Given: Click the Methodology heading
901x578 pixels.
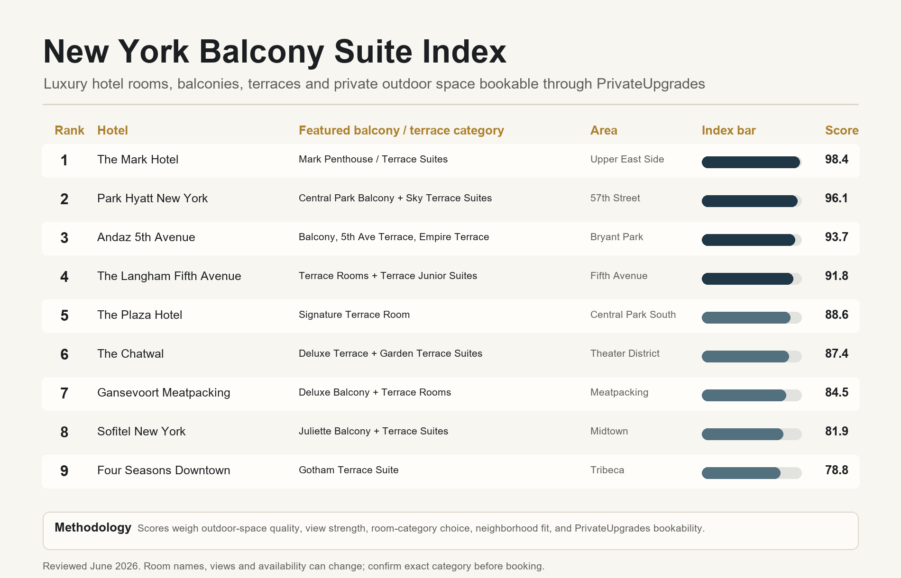Looking at the screenshot, I should (x=93, y=527).
